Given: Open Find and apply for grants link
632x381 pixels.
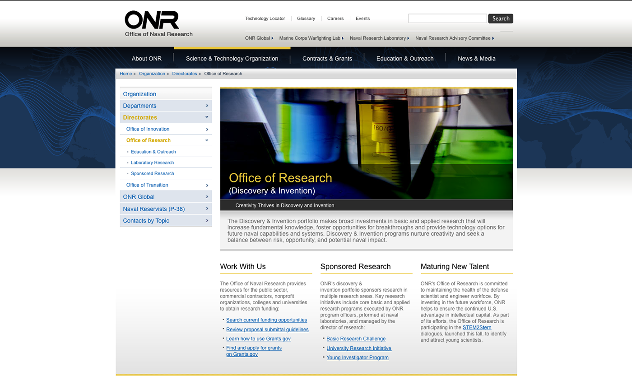Looking at the screenshot, I should pos(254,351).
